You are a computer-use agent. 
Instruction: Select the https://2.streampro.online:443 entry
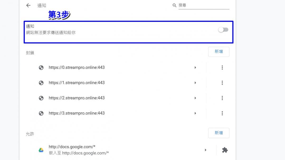[x=77, y=98]
